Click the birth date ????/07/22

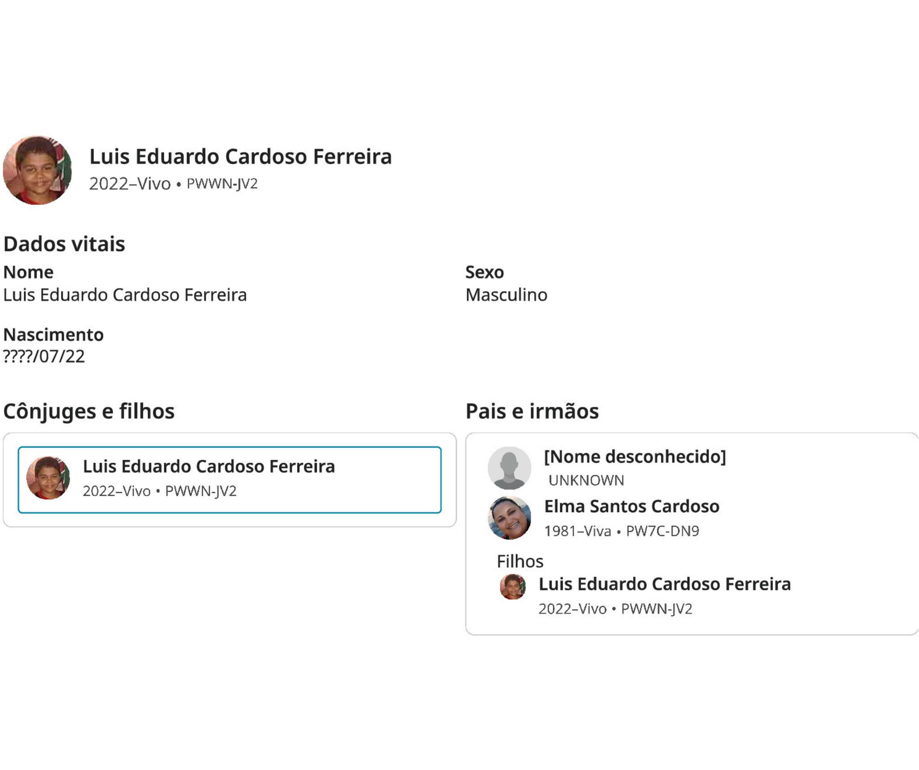[44, 357]
